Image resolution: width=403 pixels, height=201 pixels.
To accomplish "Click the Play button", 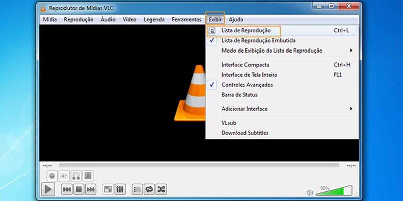I will [x=48, y=189].
